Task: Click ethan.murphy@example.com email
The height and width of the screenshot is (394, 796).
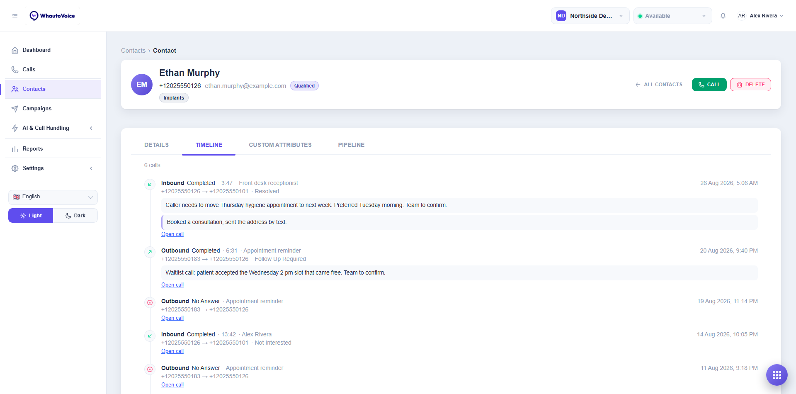Action: [x=245, y=86]
